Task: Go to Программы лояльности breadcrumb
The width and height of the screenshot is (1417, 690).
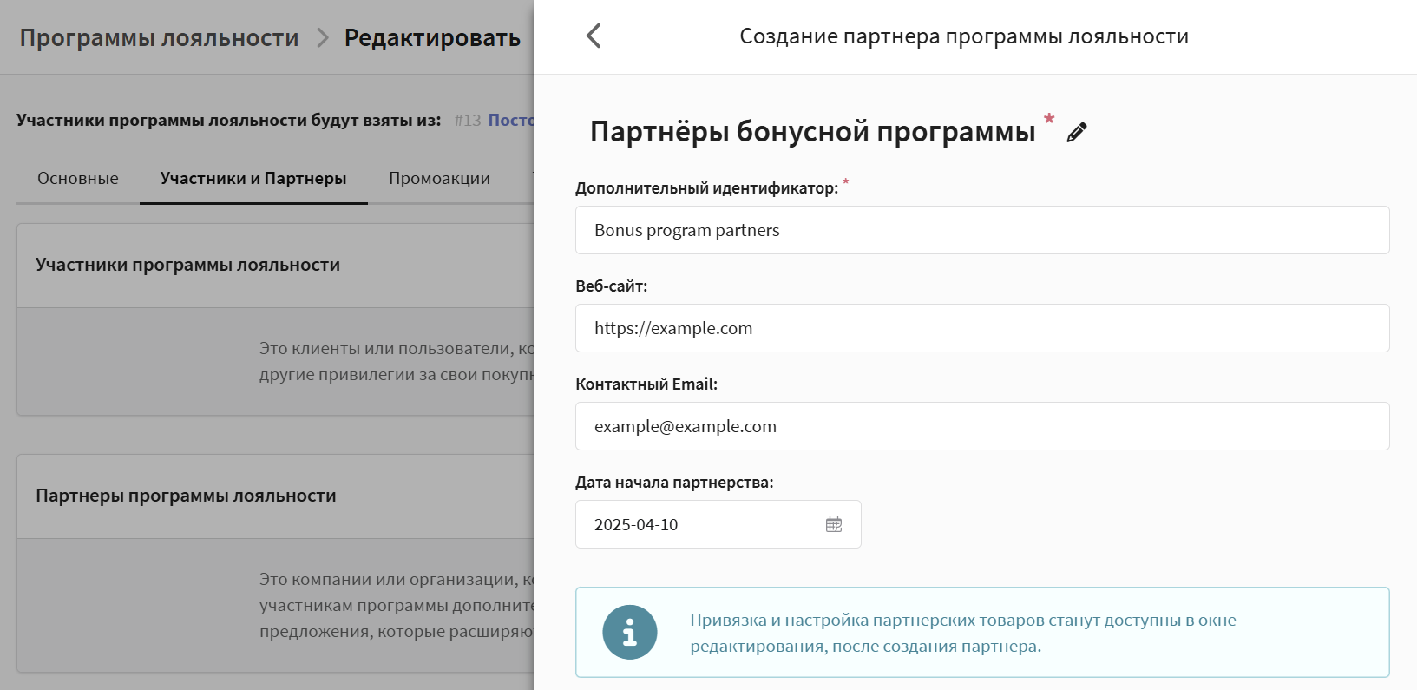Action: tap(159, 38)
